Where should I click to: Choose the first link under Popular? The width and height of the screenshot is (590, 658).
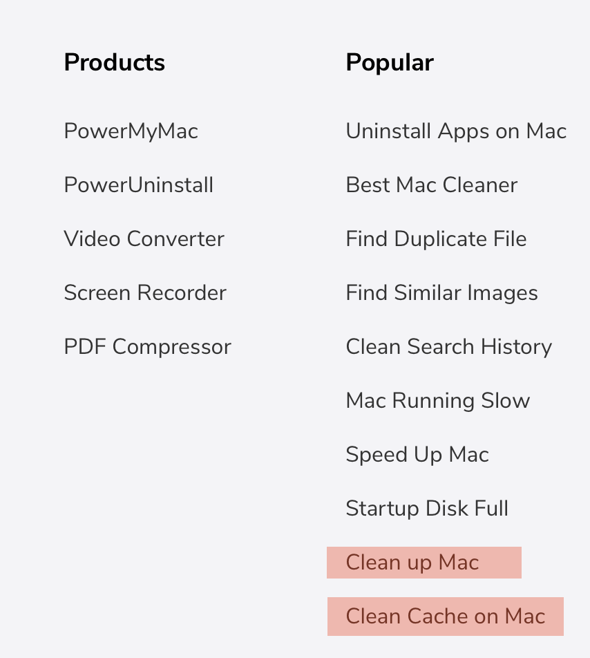(x=456, y=131)
